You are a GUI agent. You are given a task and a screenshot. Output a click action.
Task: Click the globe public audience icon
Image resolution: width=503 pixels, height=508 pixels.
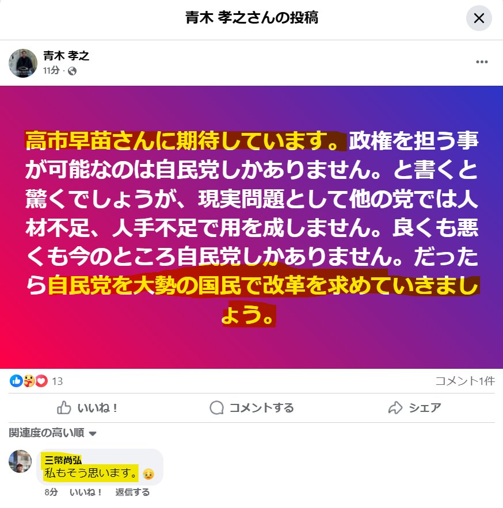pos(73,71)
